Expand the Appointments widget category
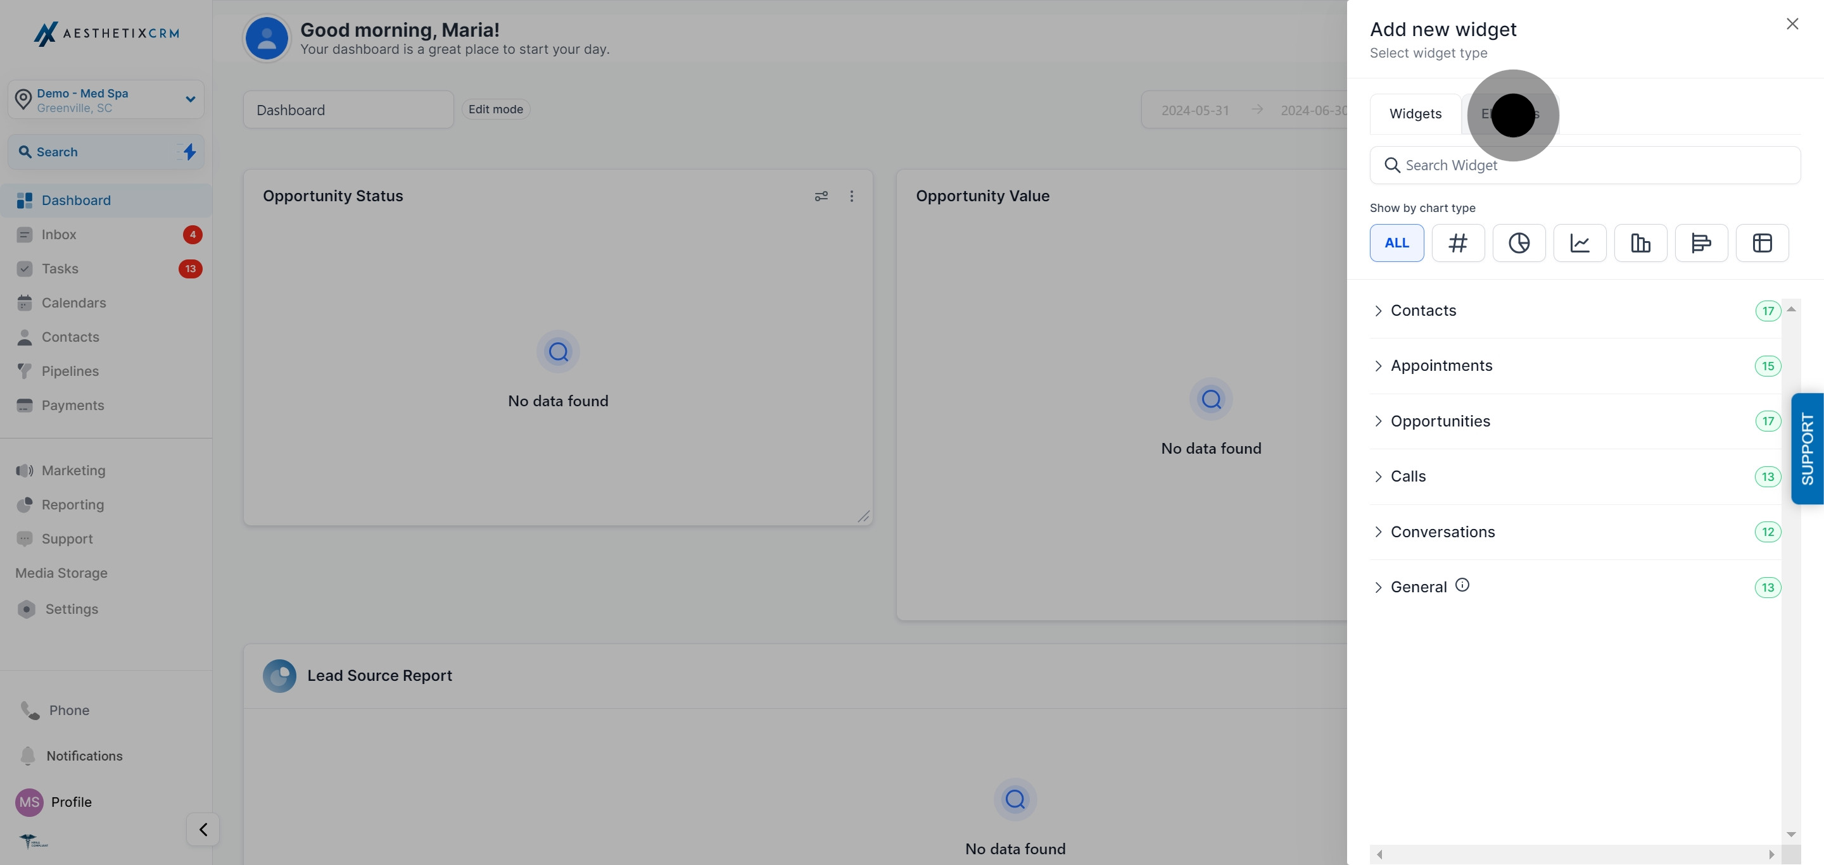The width and height of the screenshot is (1824, 865). [1576, 366]
